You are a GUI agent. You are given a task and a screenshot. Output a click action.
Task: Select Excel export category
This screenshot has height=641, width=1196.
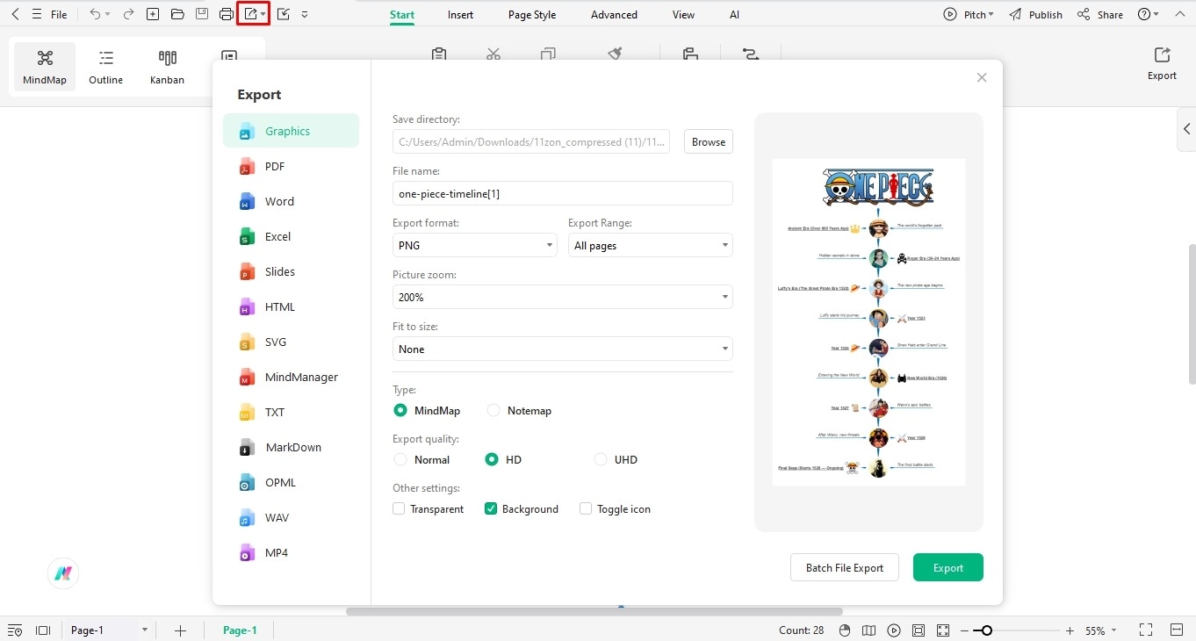click(291, 236)
